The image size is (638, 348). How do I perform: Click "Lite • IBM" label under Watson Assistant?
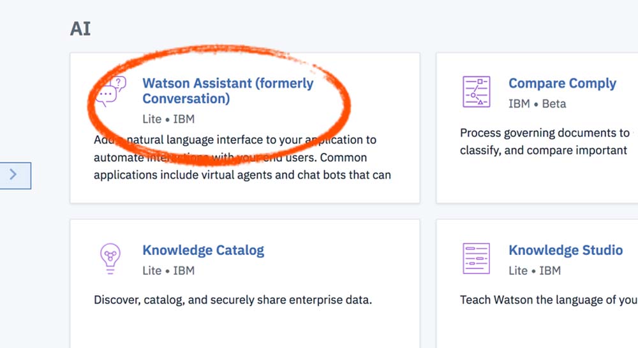[x=168, y=119]
